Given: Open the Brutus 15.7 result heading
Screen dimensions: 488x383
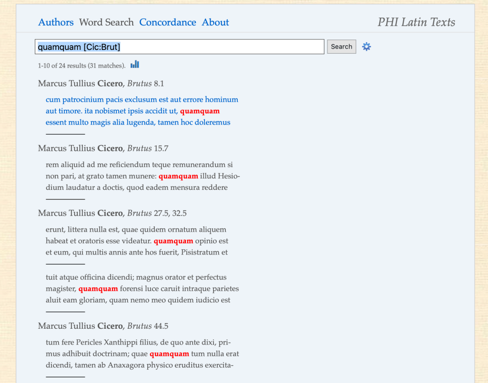Looking at the screenshot, I should (x=103, y=148).
